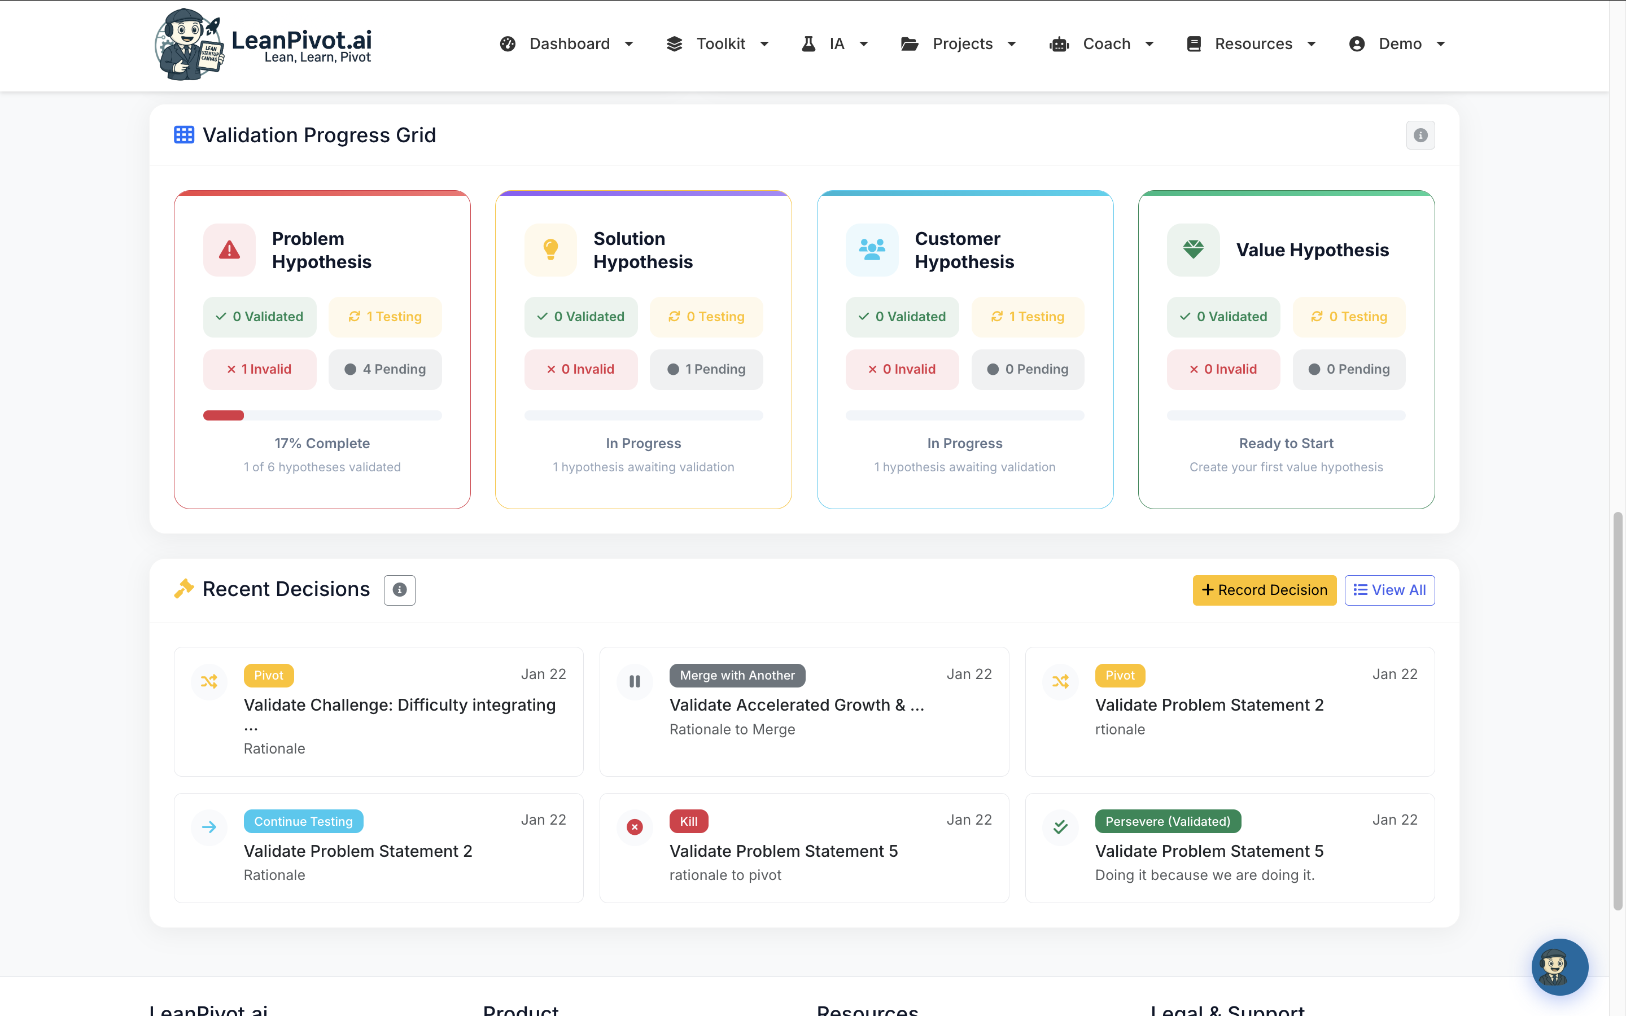The image size is (1626, 1016).
Task: Click the Problem Hypothesis warning triangle icon
Action: (x=229, y=250)
